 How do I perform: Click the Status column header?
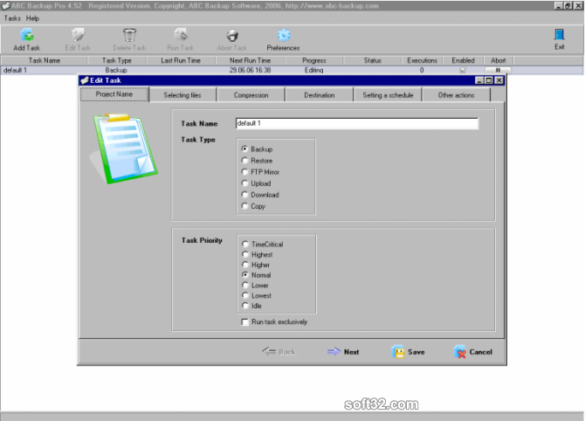(x=372, y=60)
